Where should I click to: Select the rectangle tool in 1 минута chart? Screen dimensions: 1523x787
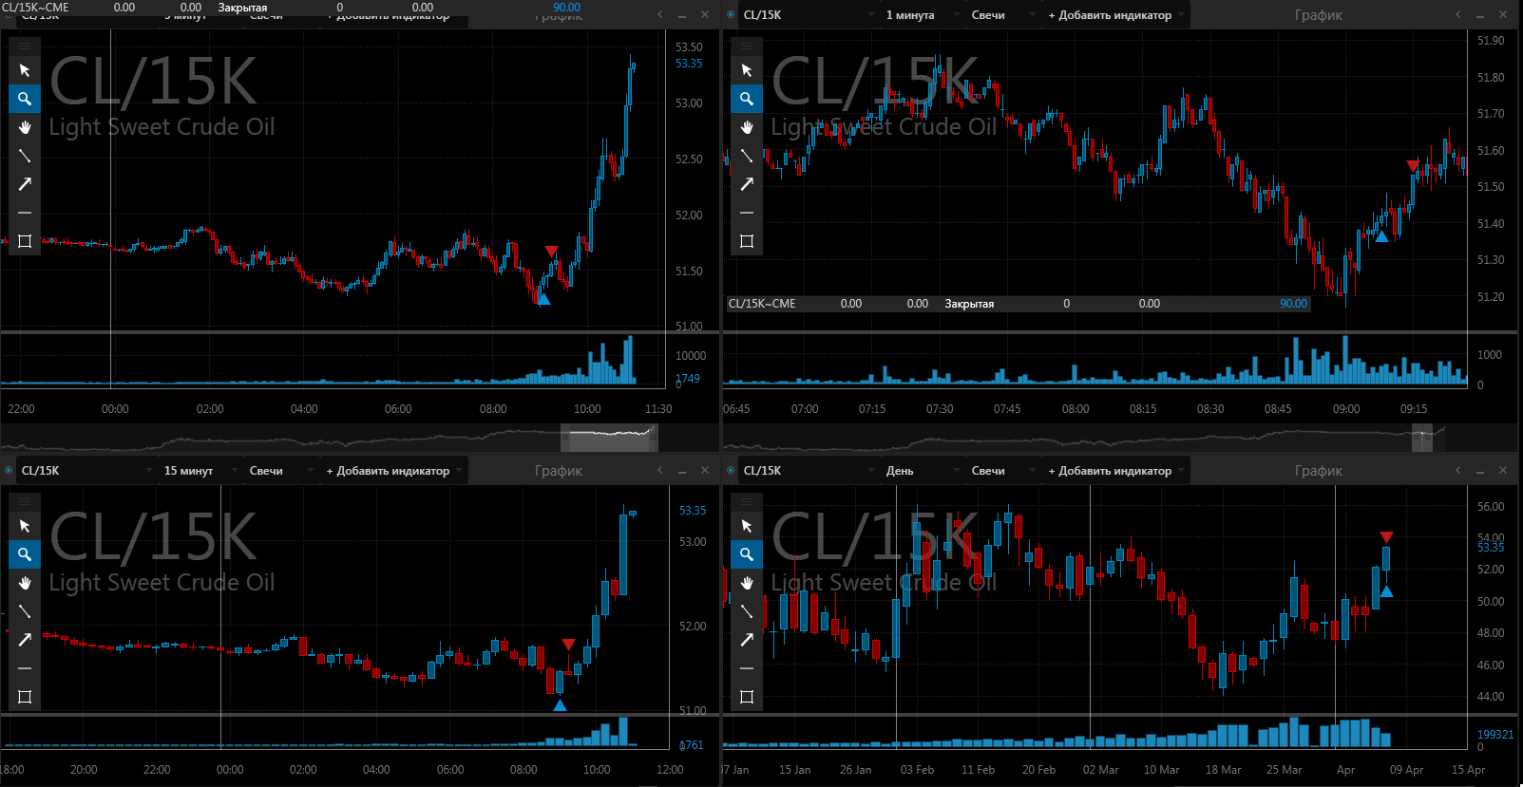[747, 241]
